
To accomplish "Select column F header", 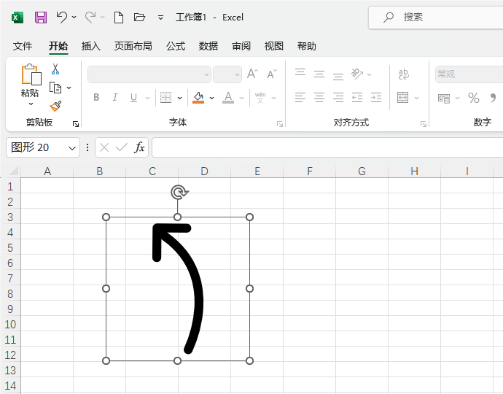I will click(x=310, y=171).
